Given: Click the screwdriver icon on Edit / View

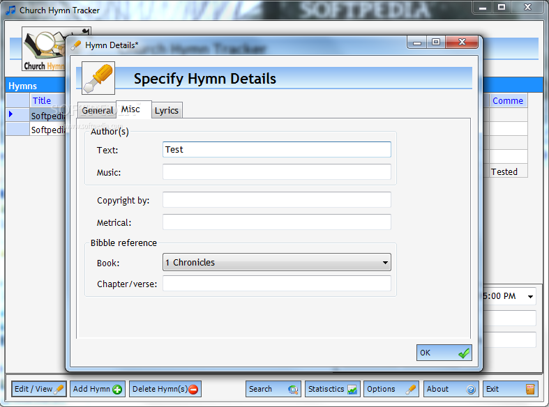Looking at the screenshot, I should click(59, 390).
